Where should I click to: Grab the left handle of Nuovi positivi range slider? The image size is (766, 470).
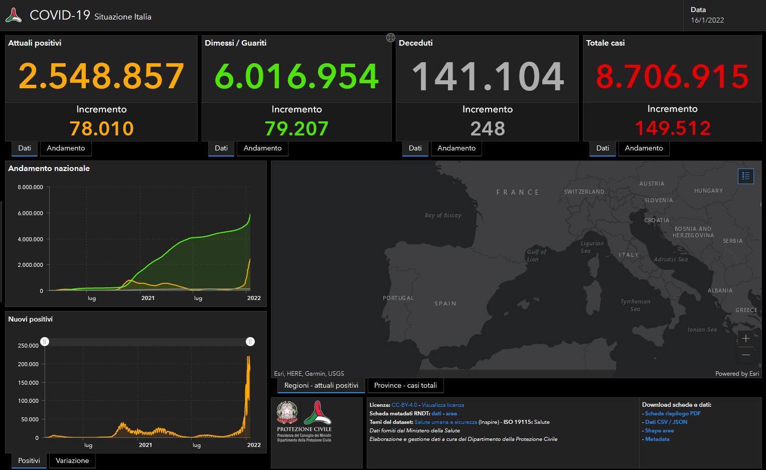point(45,342)
